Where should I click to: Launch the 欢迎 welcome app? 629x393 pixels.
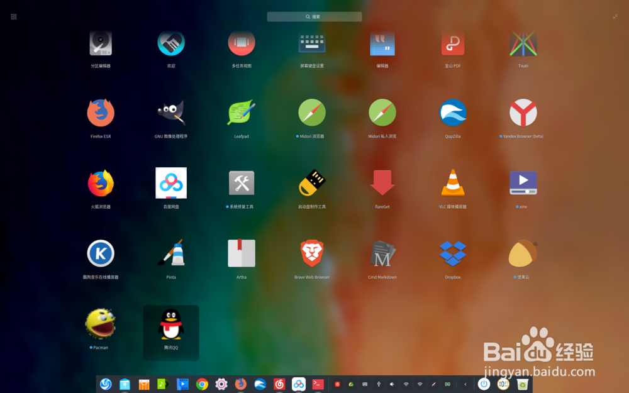click(171, 43)
